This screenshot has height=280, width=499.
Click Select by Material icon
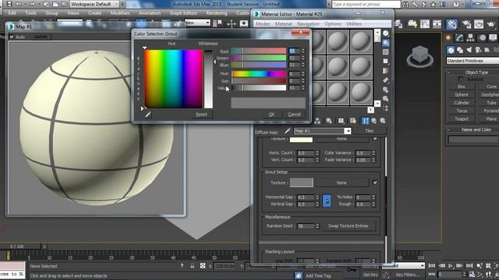[x=386, y=99]
